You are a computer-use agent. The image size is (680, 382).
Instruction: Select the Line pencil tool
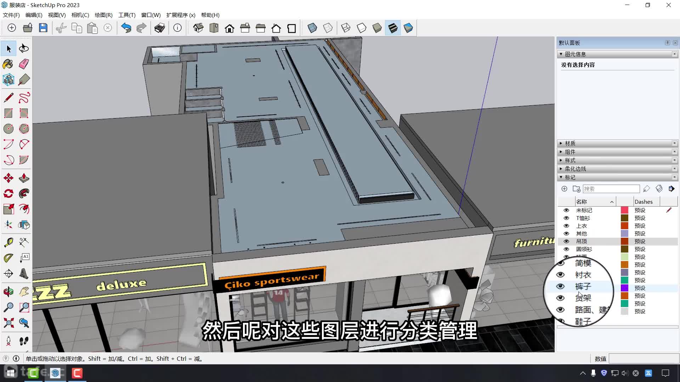[x=8, y=97]
